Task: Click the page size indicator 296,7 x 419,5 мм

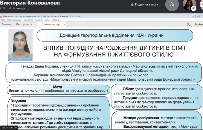Action: pyautogui.click(x=9, y=127)
